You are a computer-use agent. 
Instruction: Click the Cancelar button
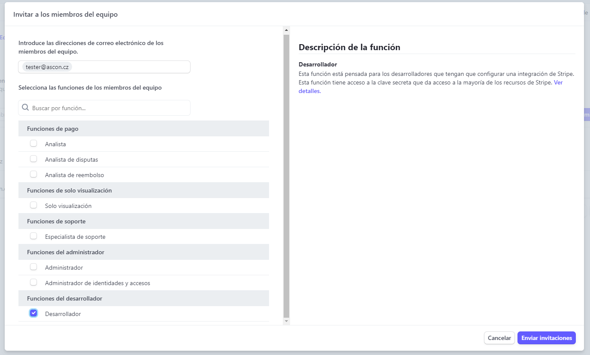tap(499, 338)
